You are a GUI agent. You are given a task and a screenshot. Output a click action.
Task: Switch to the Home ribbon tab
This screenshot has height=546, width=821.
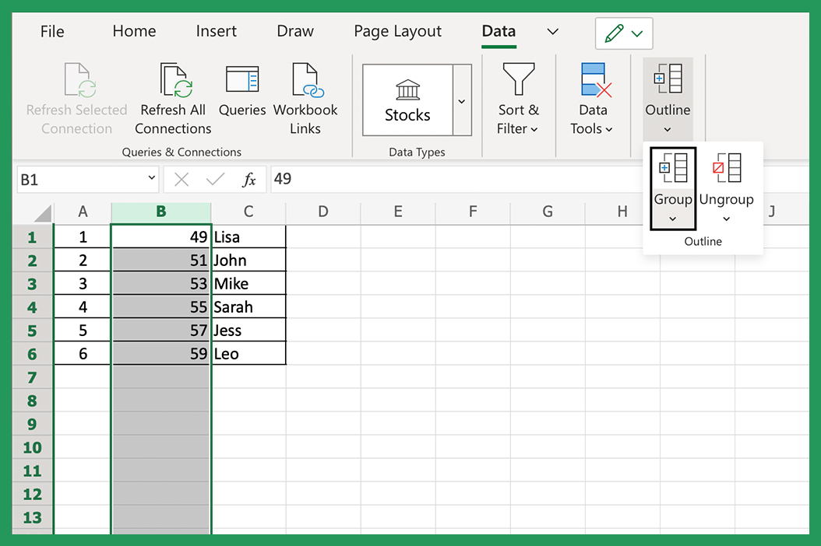click(133, 31)
